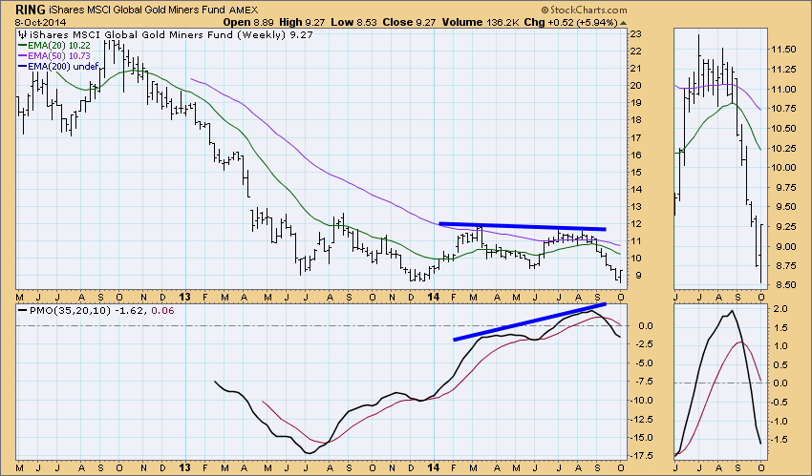Click the 2.0 label on the PMO zoom axis
Viewport: 812px width, 476px height.
coord(781,308)
